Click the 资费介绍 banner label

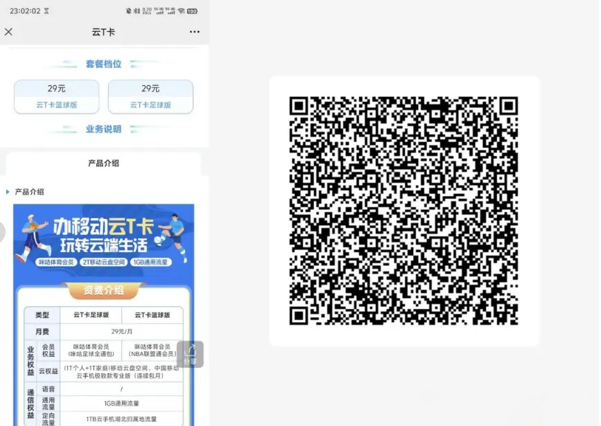point(103,290)
